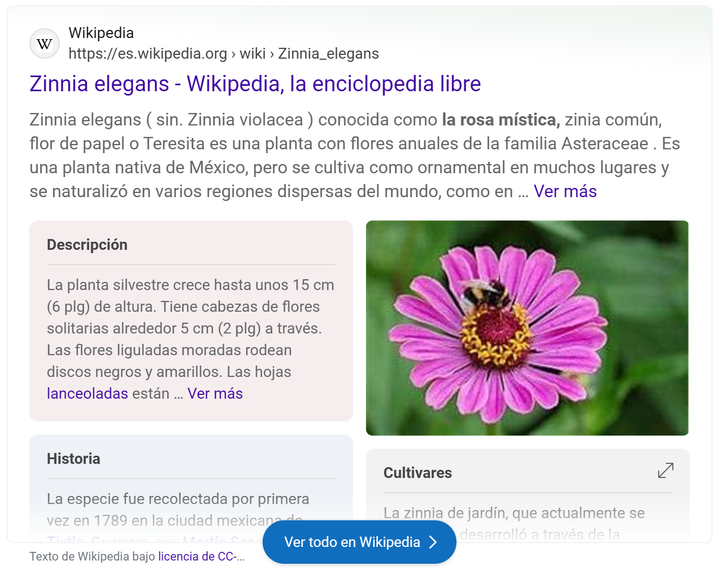Click the 'Wikipedia' site name above URL

101,33
